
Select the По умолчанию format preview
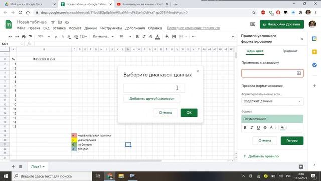tap(272, 119)
